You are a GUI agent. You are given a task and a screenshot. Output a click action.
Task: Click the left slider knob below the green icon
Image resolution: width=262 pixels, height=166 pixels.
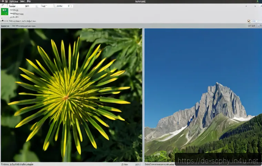tap(2, 21)
